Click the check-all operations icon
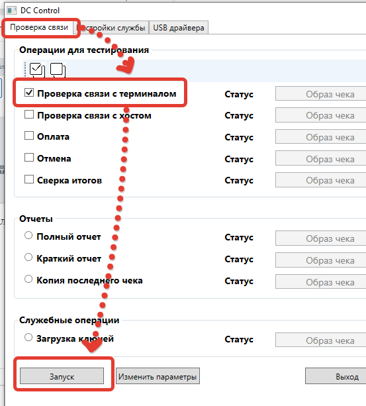 click(37, 70)
